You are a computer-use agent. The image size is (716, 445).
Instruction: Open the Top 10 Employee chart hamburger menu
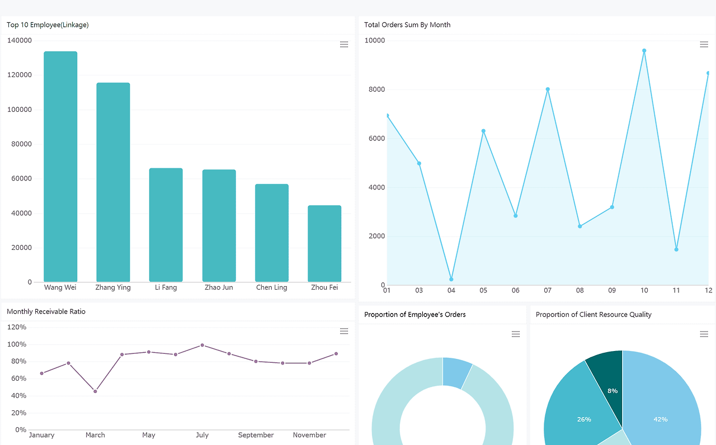click(344, 45)
